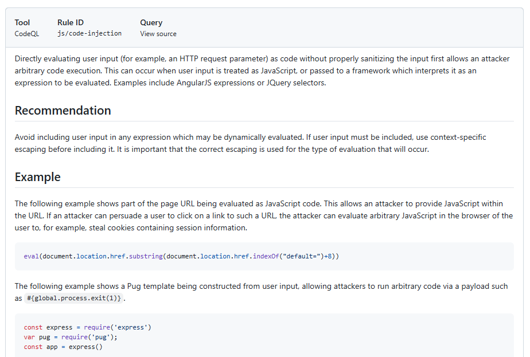Click the CodeQL tool name
530x357 pixels.
click(x=27, y=34)
